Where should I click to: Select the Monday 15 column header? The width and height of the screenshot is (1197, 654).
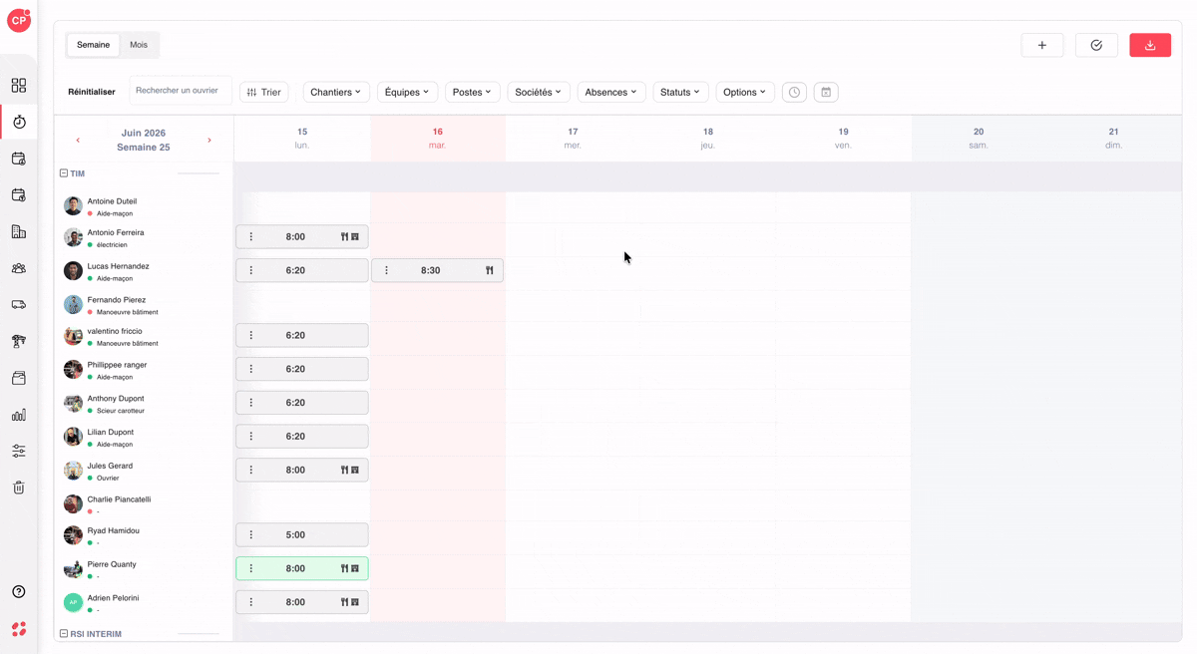click(x=302, y=139)
